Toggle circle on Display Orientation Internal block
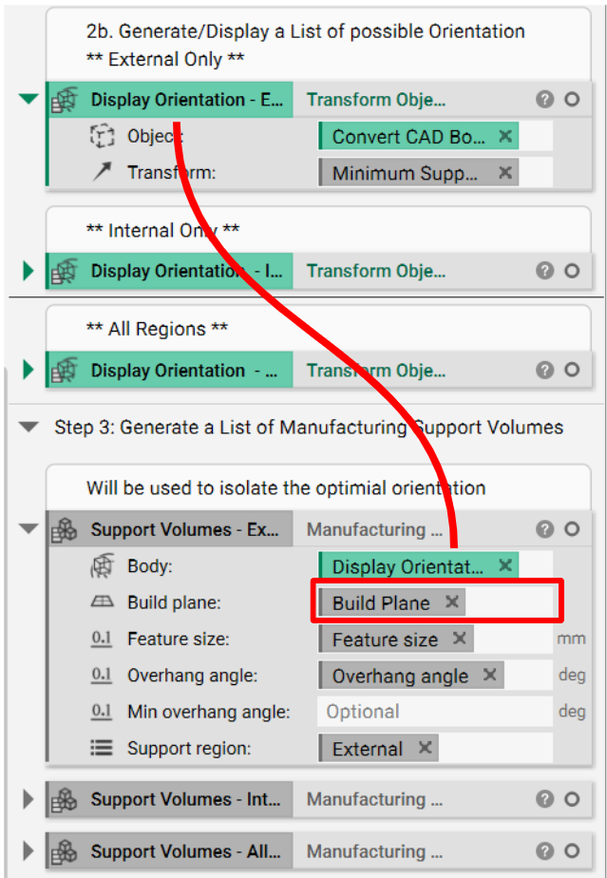The image size is (607, 878). point(572,271)
